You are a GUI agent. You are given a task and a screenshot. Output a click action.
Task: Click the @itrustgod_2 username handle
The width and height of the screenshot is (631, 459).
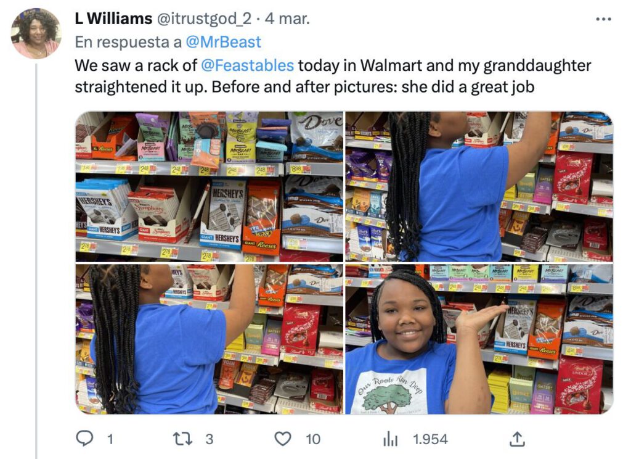[x=204, y=19]
